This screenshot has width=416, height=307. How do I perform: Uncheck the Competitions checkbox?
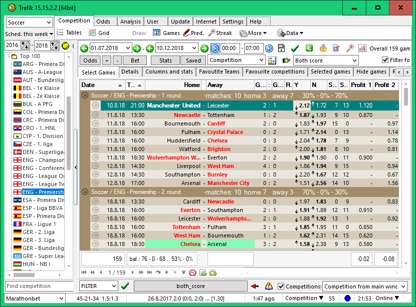click(281, 286)
